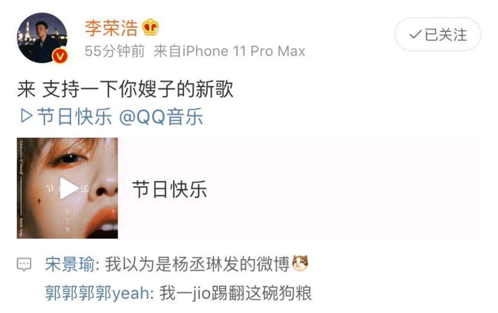Play the song via album cover play button
Viewport: 498px width, 313px height.
[69, 188]
